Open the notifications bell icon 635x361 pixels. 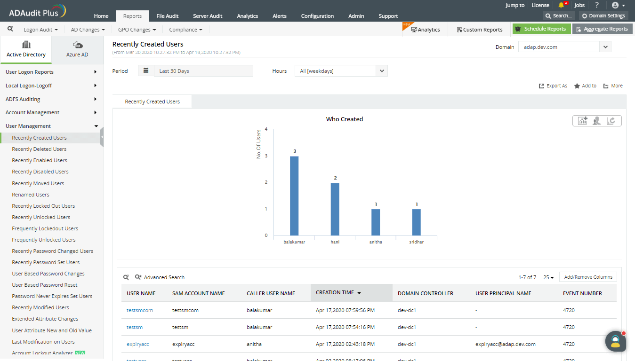click(561, 5)
